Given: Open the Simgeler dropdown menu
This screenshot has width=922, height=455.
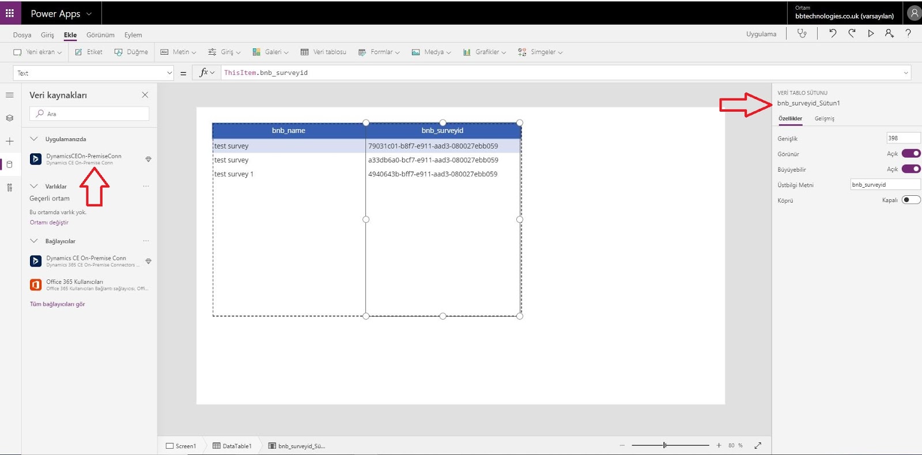Looking at the screenshot, I should 540,52.
